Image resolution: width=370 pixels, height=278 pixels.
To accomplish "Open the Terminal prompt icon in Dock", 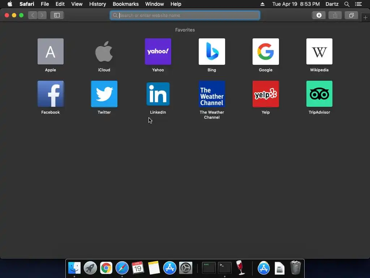I will (x=225, y=268).
